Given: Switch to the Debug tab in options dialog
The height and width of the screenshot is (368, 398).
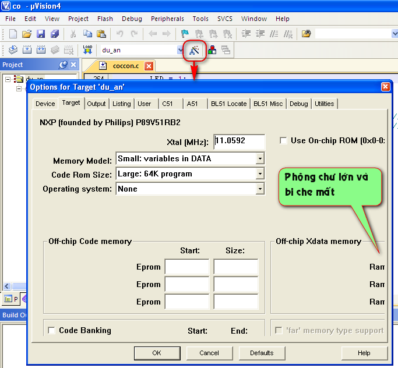Looking at the screenshot, I should pyautogui.click(x=298, y=104).
